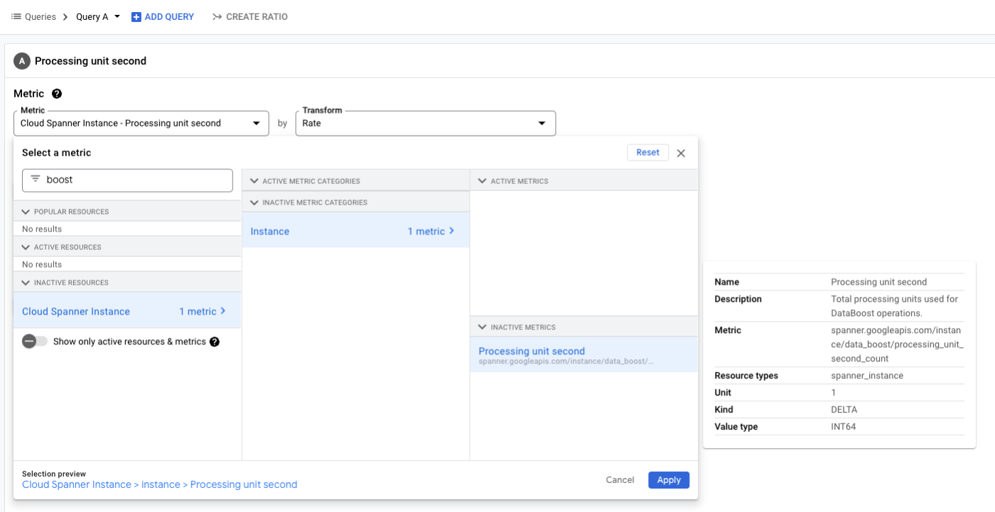The width and height of the screenshot is (995, 512).
Task: Click the Apply button
Action: pyautogui.click(x=669, y=480)
